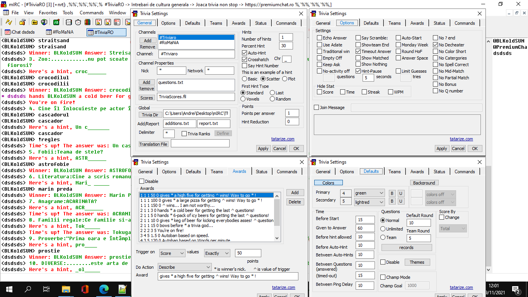This screenshot has height=297, width=528.
Task: Open Windows taskbar search
Action: coord(28,289)
